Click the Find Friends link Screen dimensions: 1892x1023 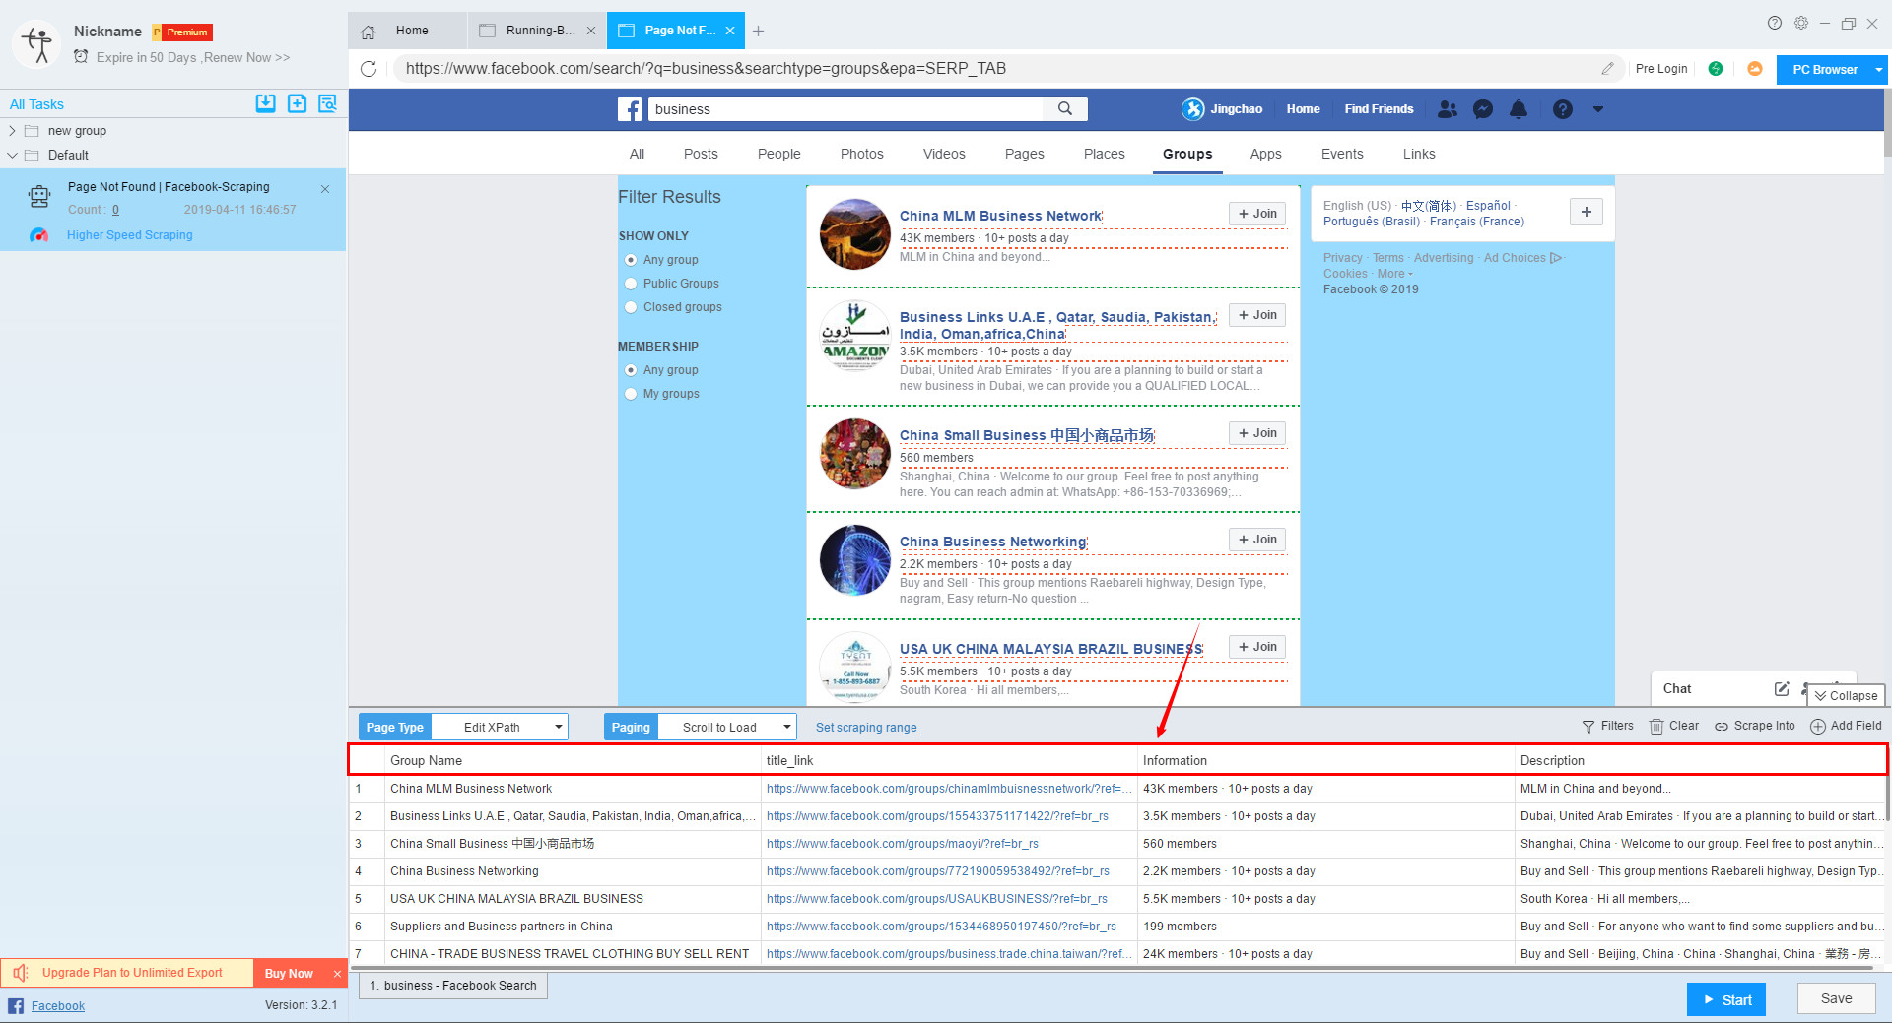point(1379,109)
